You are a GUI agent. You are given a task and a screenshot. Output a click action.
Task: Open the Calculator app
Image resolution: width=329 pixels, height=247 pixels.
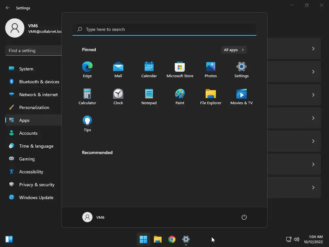87,96
